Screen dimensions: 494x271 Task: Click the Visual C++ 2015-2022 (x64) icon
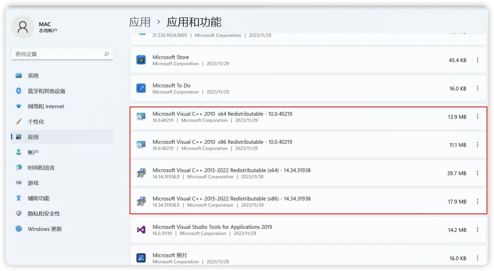click(x=141, y=173)
